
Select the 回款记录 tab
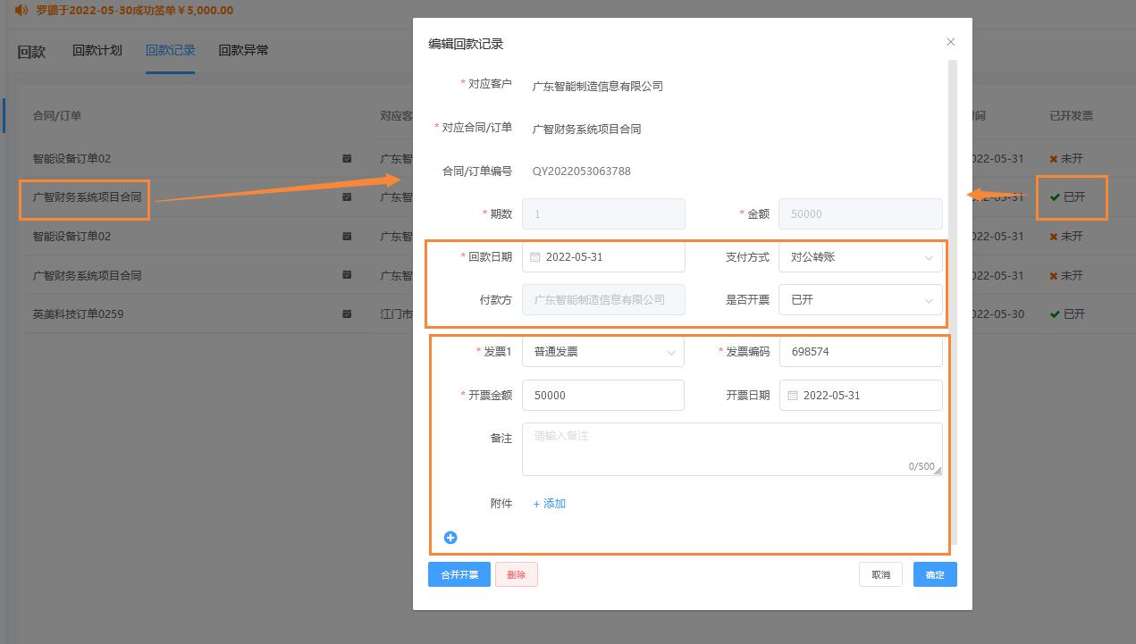coord(171,50)
